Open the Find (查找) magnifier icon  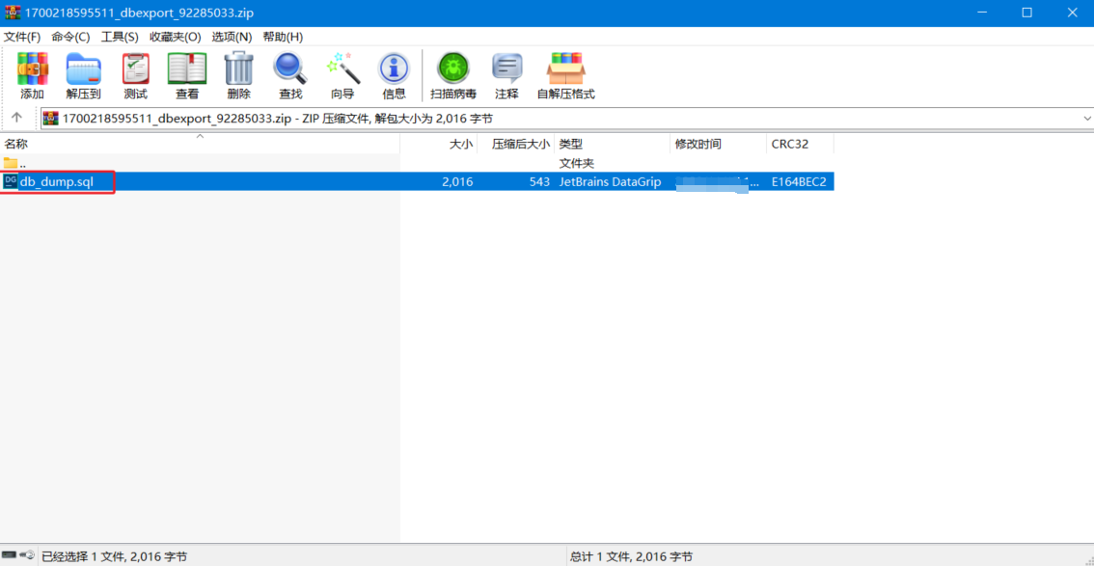[x=290, y=68]
